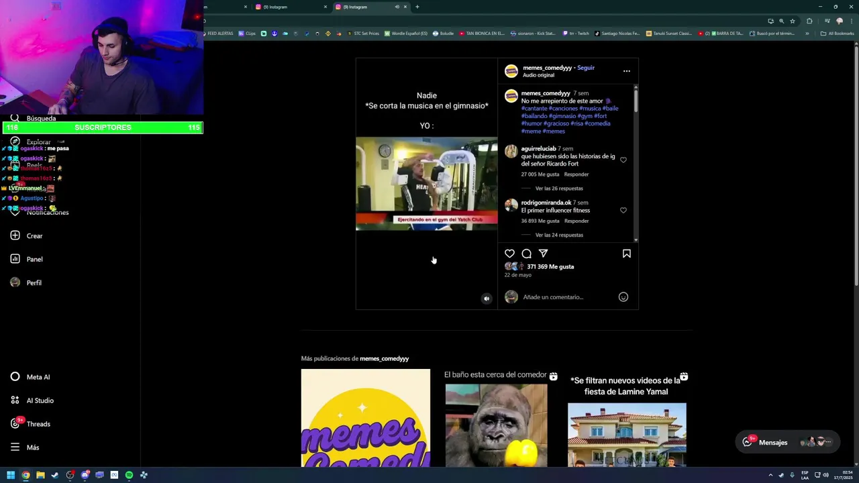The width and height of the screenshot is (859, 483).
Task: Open File Explorer from the taskbar
Action: point(40,475)
